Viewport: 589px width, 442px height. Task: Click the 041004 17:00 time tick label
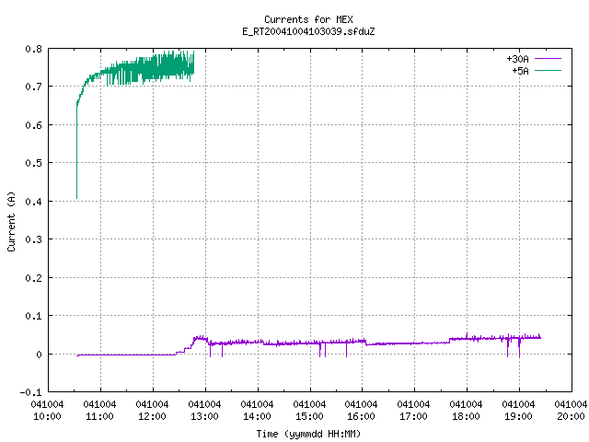click(x=413, y=411)
